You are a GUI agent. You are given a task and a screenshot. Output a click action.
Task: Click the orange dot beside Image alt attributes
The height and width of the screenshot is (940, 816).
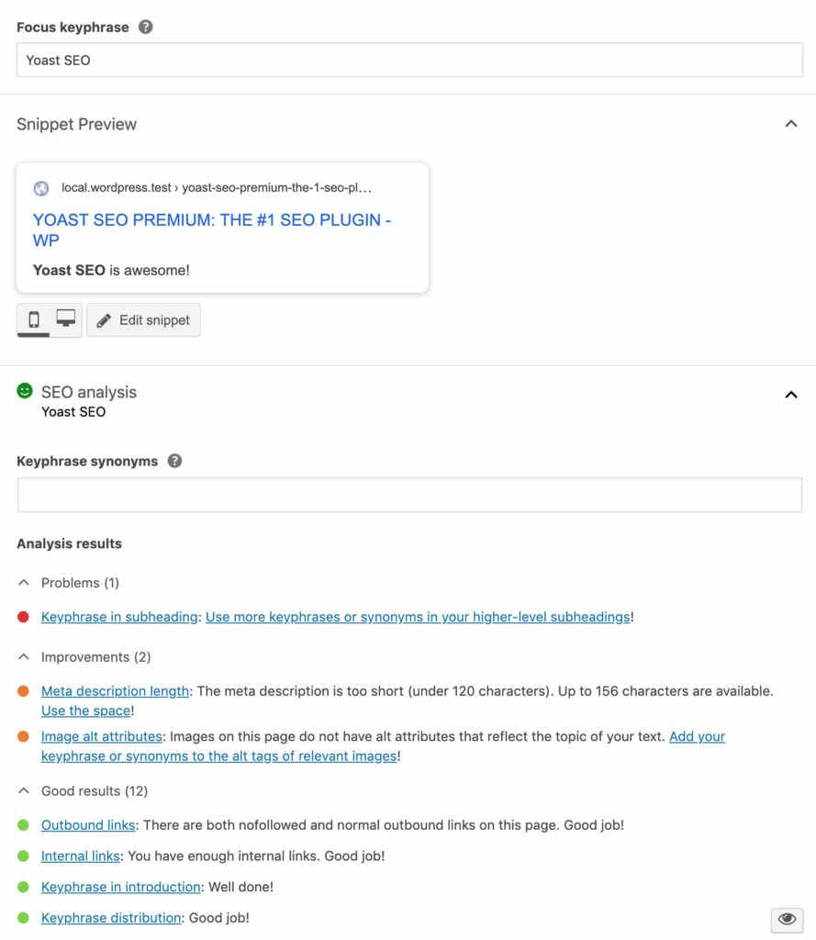pos(25,736)
